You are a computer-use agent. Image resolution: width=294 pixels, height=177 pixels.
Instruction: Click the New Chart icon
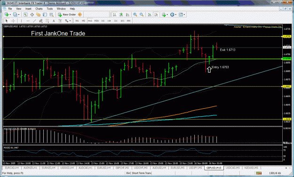(x=7, y=15)
